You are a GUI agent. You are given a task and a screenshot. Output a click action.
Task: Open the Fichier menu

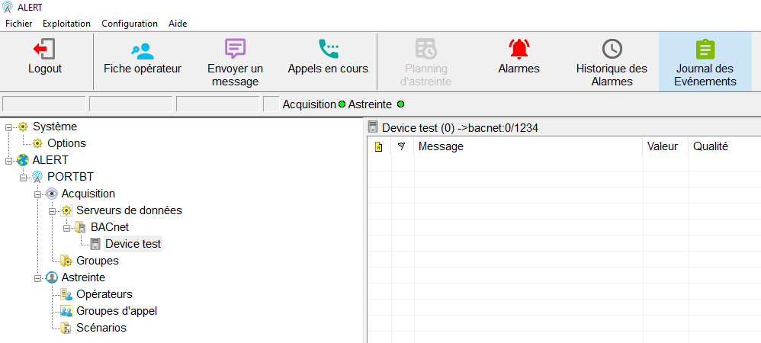pos(19,24)
